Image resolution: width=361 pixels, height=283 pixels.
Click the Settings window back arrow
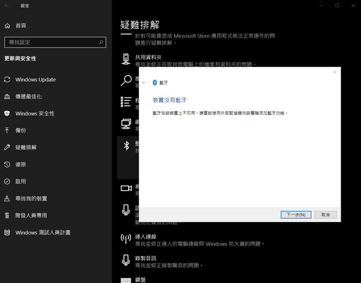(7, 6)
